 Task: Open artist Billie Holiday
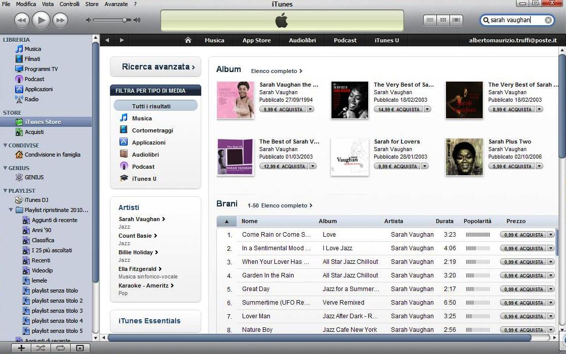(x=138, y=252)
